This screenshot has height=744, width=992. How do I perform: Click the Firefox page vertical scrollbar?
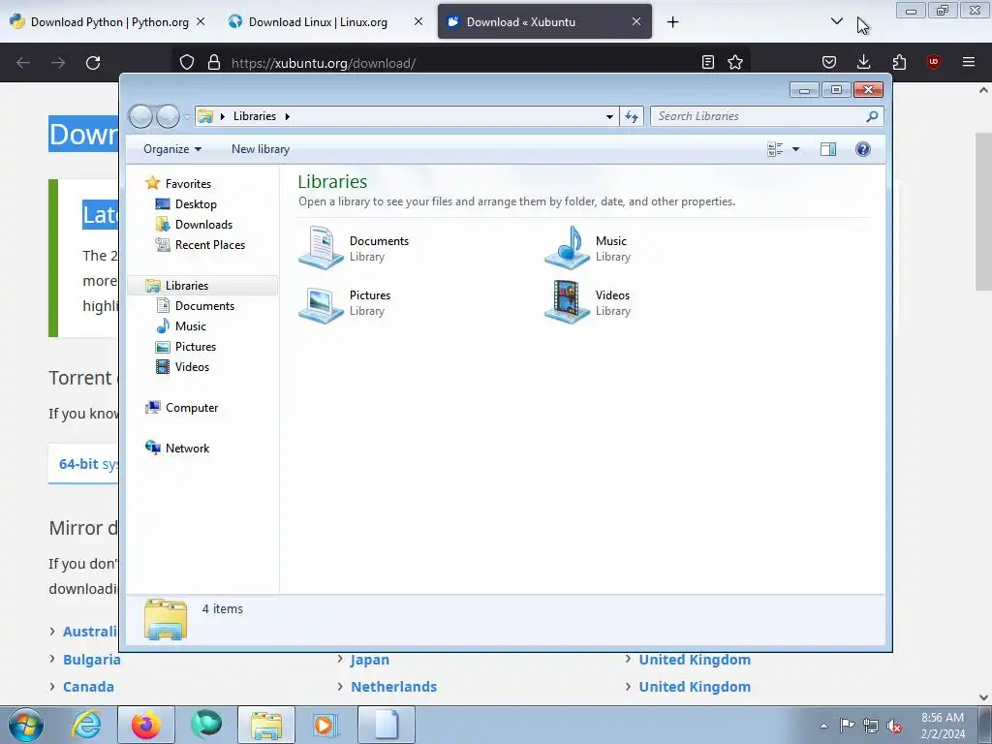click(983, 210)
